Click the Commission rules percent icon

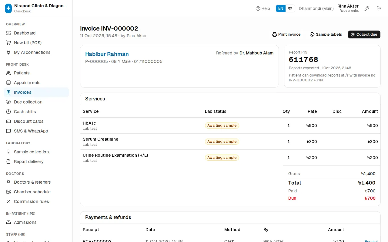coord(8,201)
